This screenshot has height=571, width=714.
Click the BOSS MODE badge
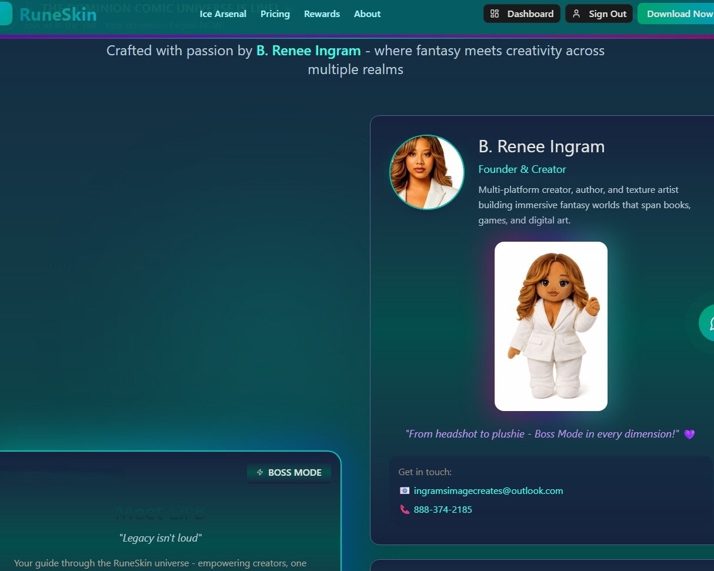tap(289, 473)
